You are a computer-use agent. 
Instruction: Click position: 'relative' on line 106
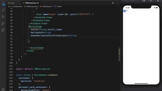coord(33,81)
